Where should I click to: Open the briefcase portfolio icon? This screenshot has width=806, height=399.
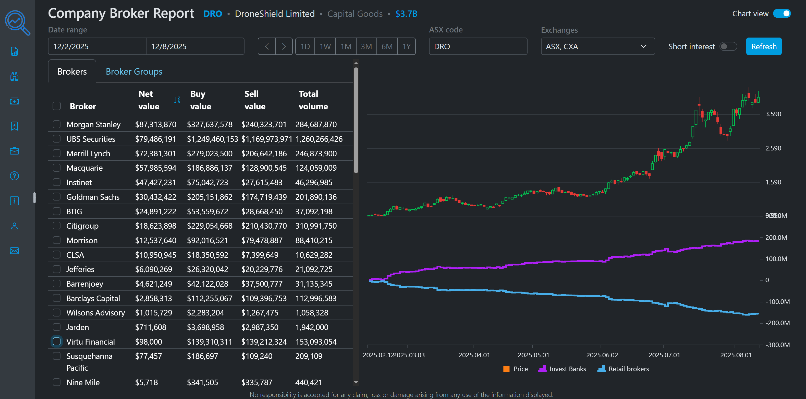click(14, 151)
